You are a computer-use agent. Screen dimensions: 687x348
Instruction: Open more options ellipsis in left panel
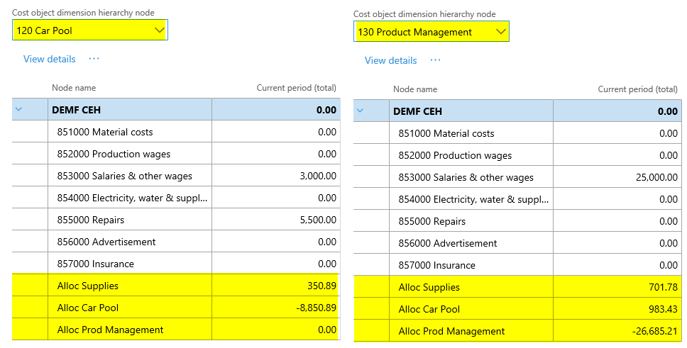tap(94, 59)
